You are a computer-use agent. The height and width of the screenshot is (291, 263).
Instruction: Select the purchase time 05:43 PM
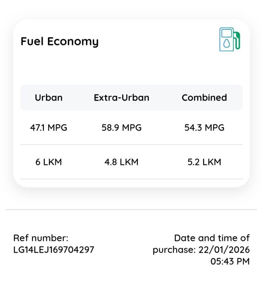[230, 262]
